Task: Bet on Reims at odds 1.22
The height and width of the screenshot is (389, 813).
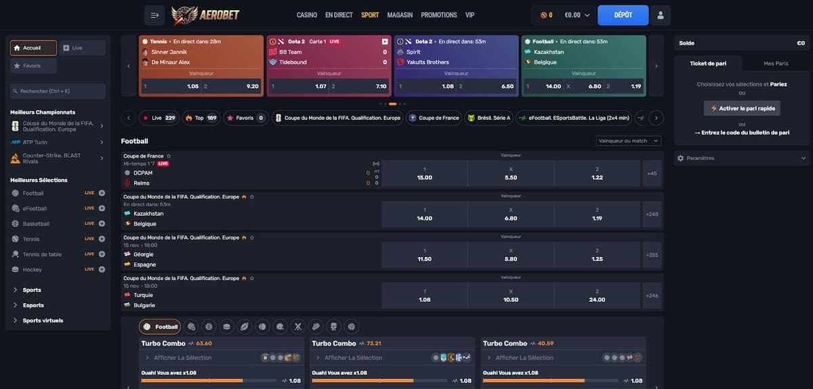Action: click(x=597, y=173)
